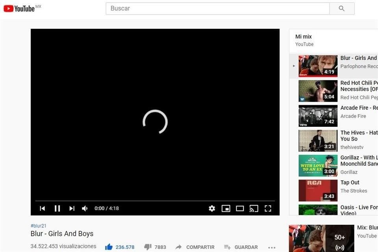The width and height of the screenshot is (378, 252).
Task: Select the Blur - Girls And Boys playlist thumbnail
Action: (x=318, y=66)
